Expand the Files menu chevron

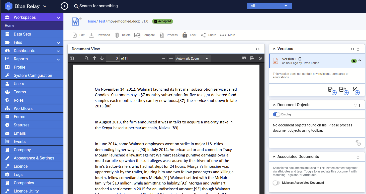[x=58, y=43]
